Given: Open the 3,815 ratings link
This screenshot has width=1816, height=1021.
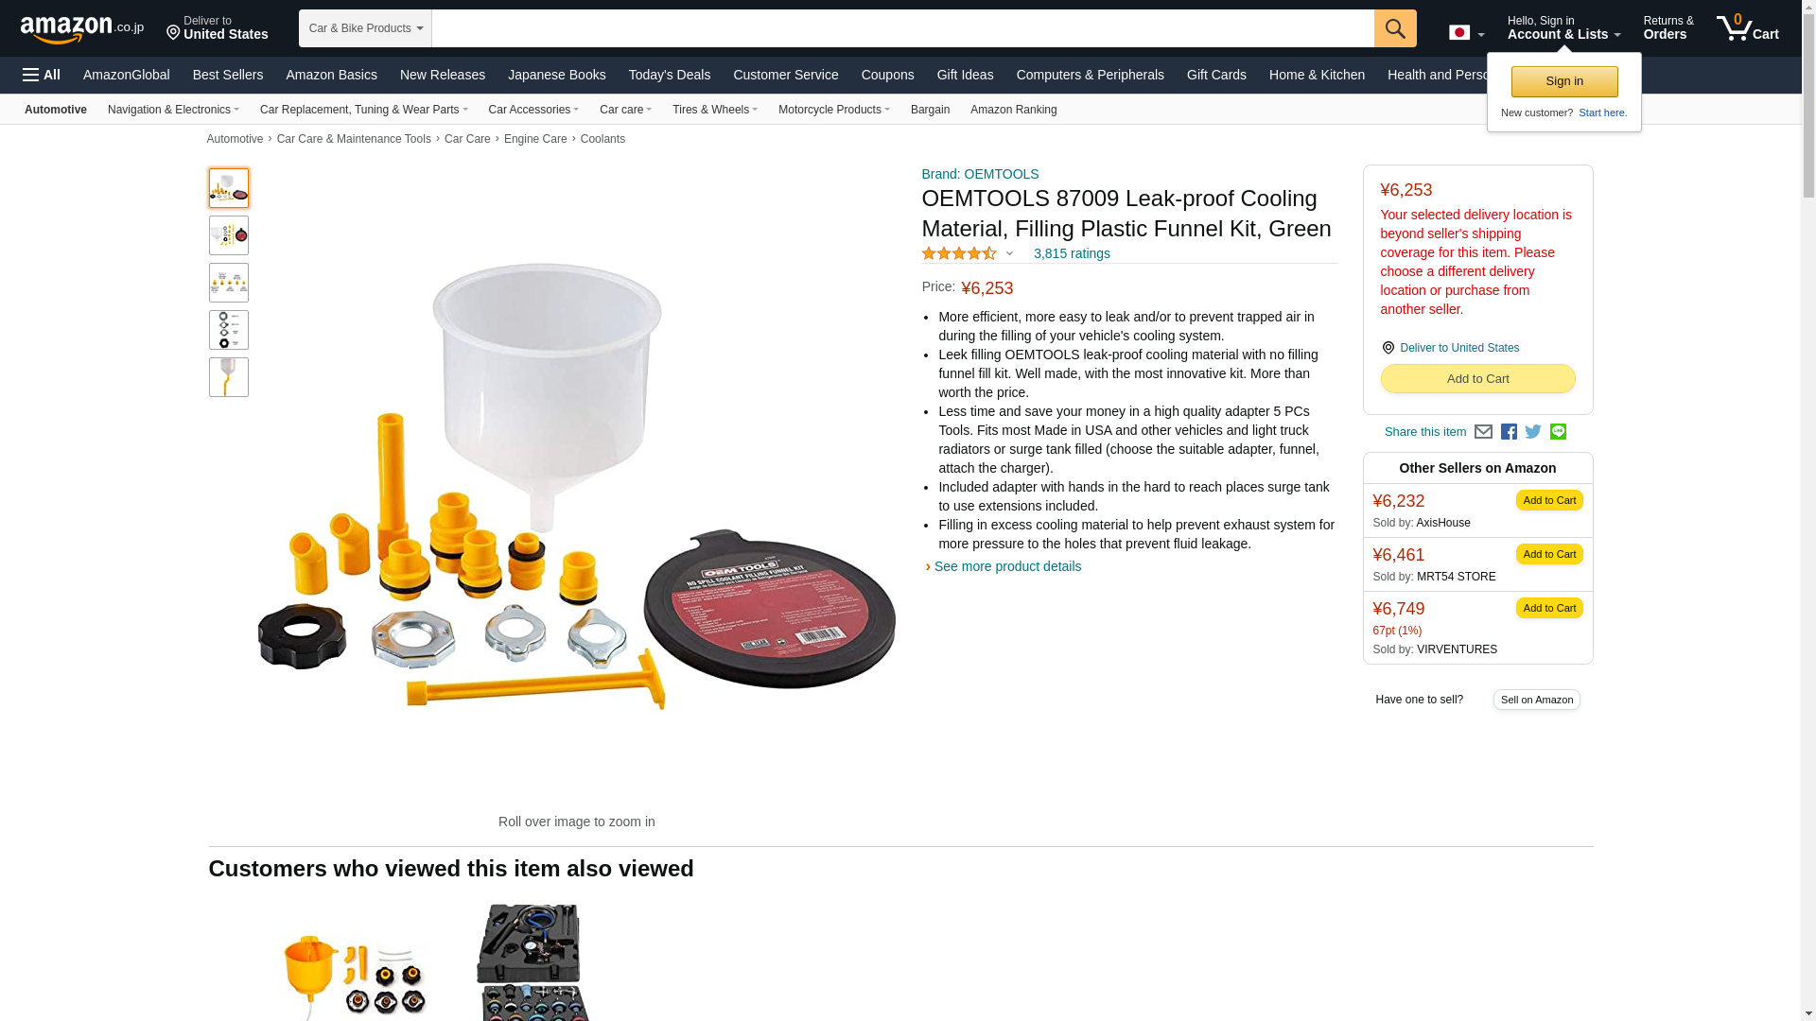Looking at the screenshot, I should [1072, 253].
